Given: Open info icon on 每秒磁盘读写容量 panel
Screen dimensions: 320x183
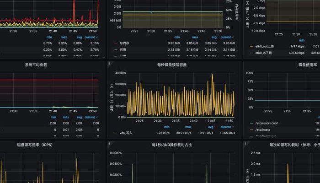Looking at the screenshot, I should [110, 64].
